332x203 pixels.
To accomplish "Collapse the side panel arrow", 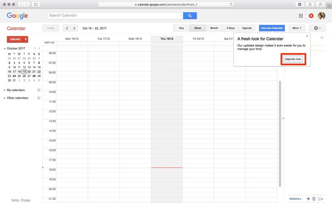I will [x=283, y=118].
